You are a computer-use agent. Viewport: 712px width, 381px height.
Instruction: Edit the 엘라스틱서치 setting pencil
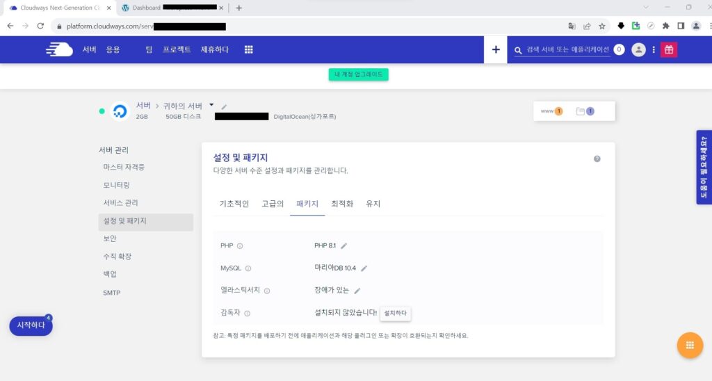coord(357,291)
